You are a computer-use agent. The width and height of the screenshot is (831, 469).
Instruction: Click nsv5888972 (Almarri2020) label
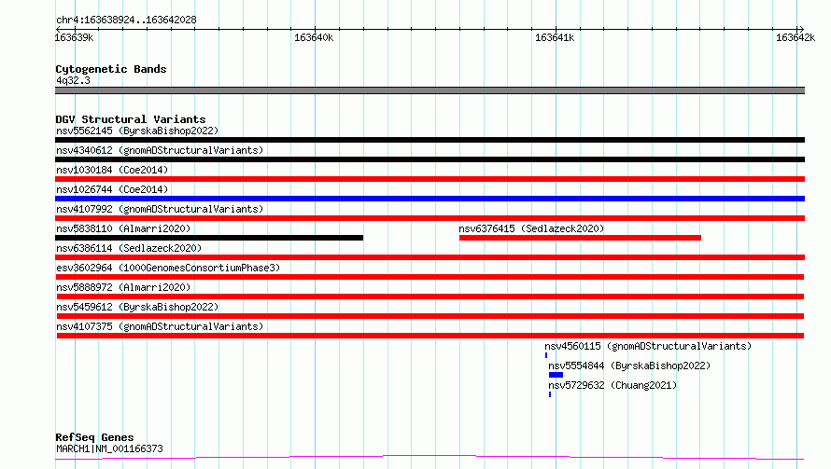pyautogui.click(x=123, y=287)
